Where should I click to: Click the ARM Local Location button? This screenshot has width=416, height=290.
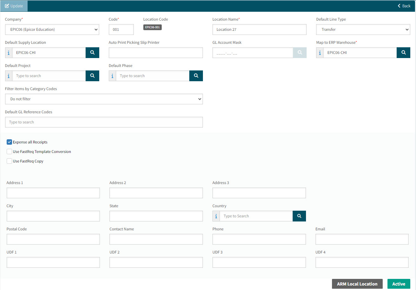(357, 284)
